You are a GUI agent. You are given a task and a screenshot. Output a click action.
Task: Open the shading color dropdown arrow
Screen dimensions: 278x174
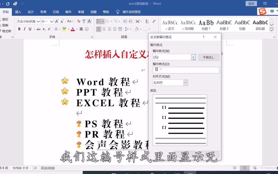140,29
